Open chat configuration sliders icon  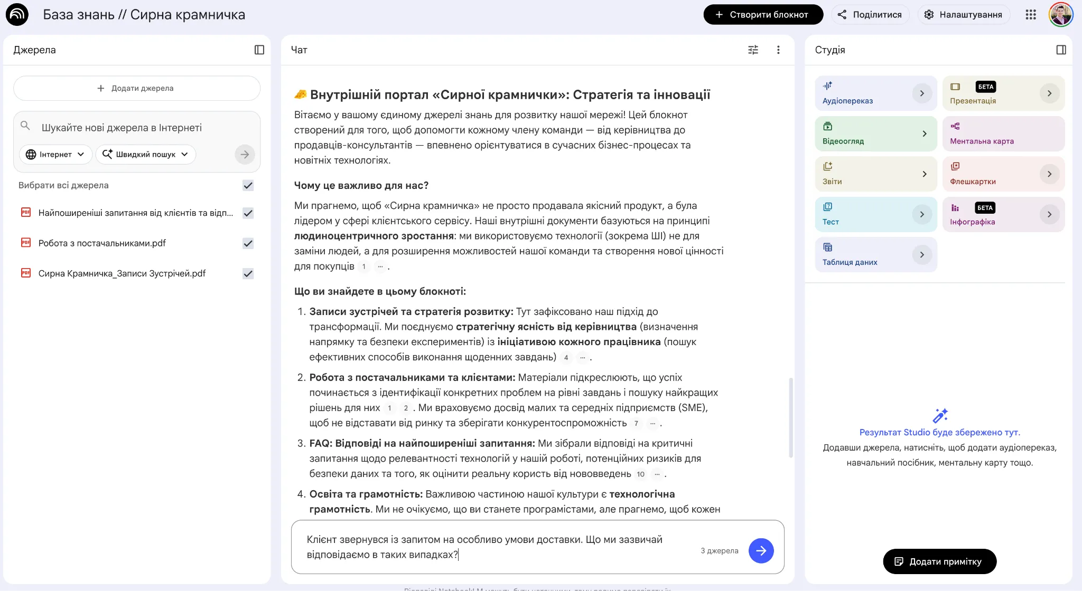pyautogui.click(x=753, y=50)
